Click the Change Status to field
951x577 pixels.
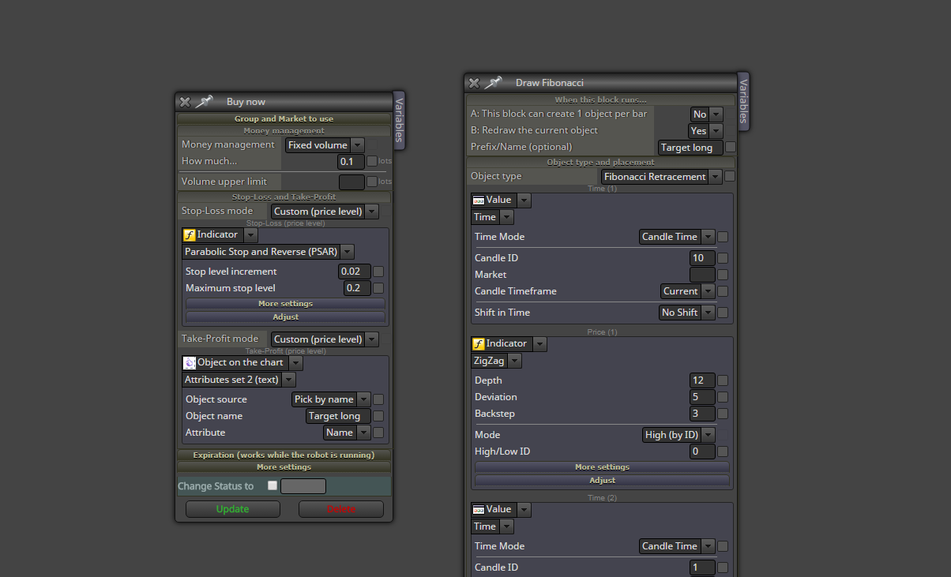pos(303,486)
